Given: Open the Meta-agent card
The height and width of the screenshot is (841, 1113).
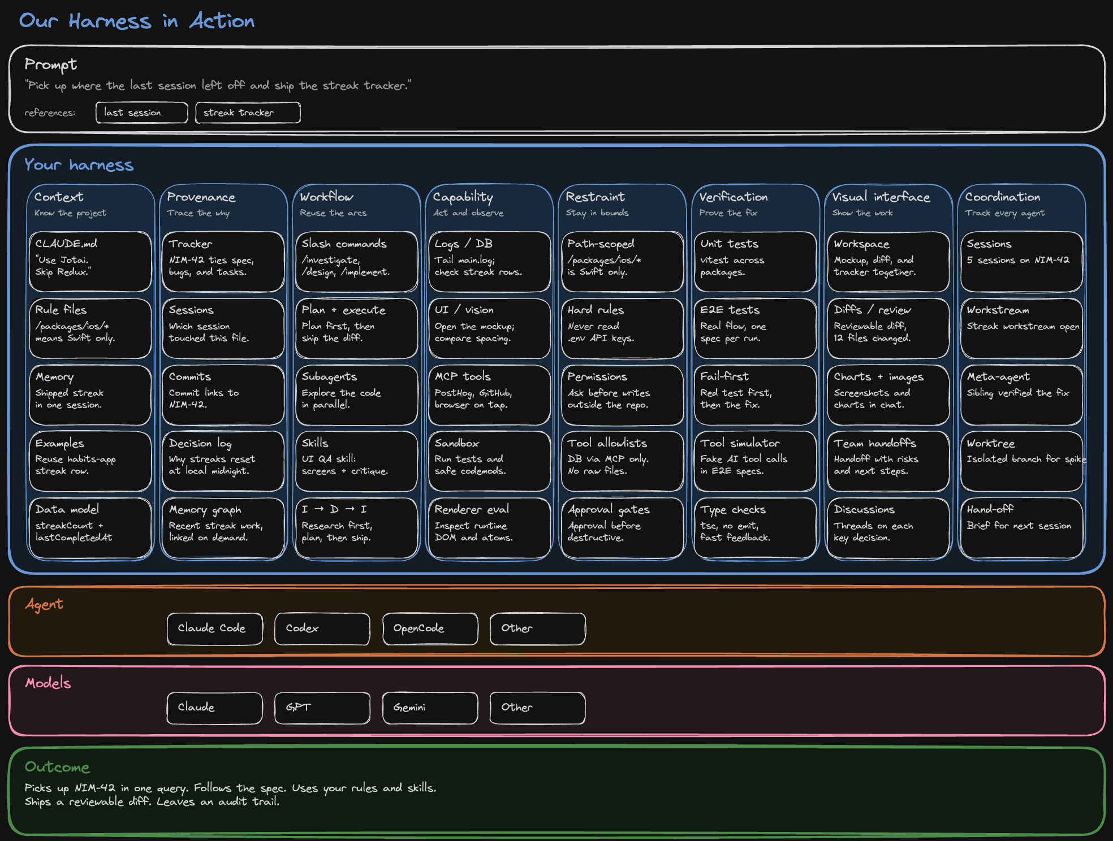Looking at the screenshot, I should [x=1022, y=395].
